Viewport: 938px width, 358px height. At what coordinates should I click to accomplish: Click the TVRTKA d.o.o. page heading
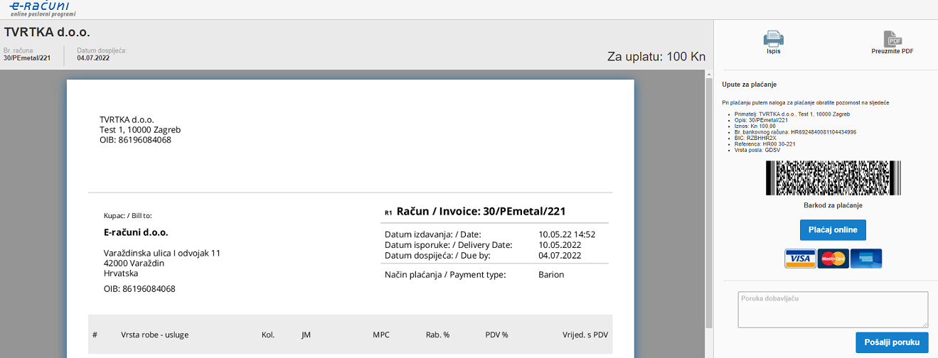pyautogui.click(x=47, y=32)
